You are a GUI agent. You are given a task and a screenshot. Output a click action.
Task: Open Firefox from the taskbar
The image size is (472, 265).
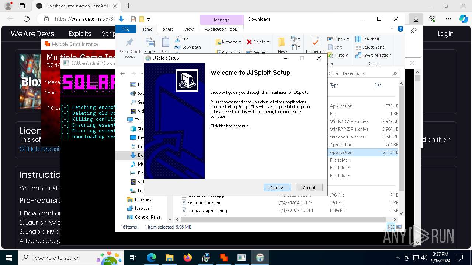pyautogui.click(x=187, y=258)
